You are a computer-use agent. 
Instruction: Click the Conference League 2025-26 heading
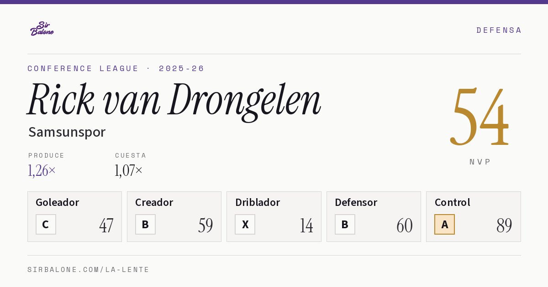116,68
